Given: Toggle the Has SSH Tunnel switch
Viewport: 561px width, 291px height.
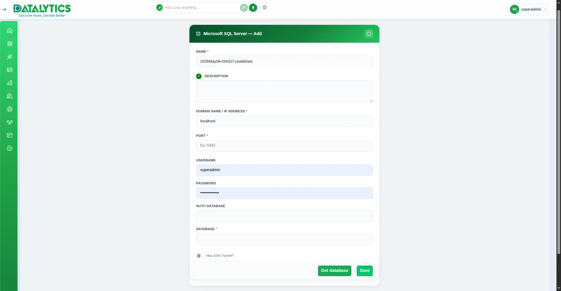Looking at the screenshot, I should [x=200, y=256].
